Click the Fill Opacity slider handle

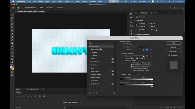144,56
